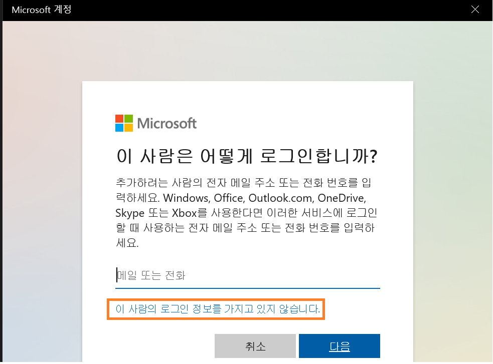
Task: Click the description paragraph starting '추가하려는 사람의'
Action: pyautogui.click(x=247, y=212)
